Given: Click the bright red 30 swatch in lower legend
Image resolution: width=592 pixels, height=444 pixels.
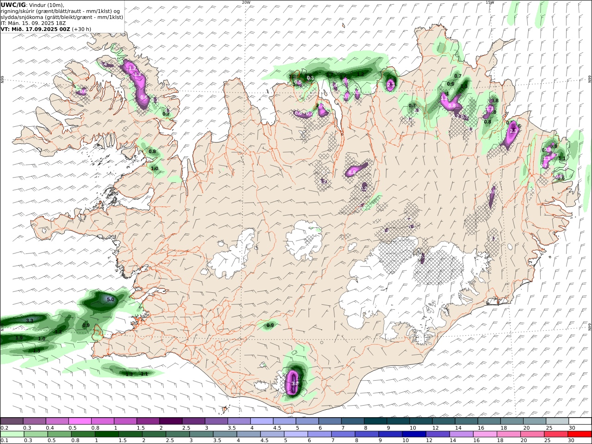Looking at the screenshot, I should (x=580, y=434).
